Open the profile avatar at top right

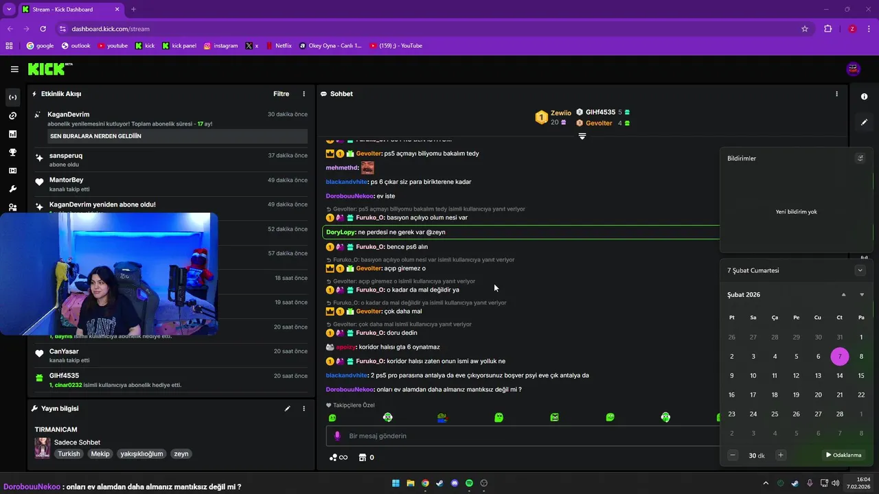(x=854, y=69)
